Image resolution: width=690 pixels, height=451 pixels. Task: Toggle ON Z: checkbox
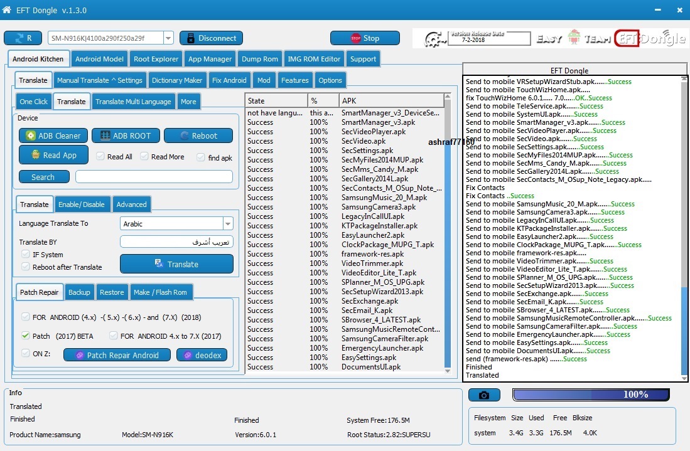pyautogui.click(x=26, y=353)
